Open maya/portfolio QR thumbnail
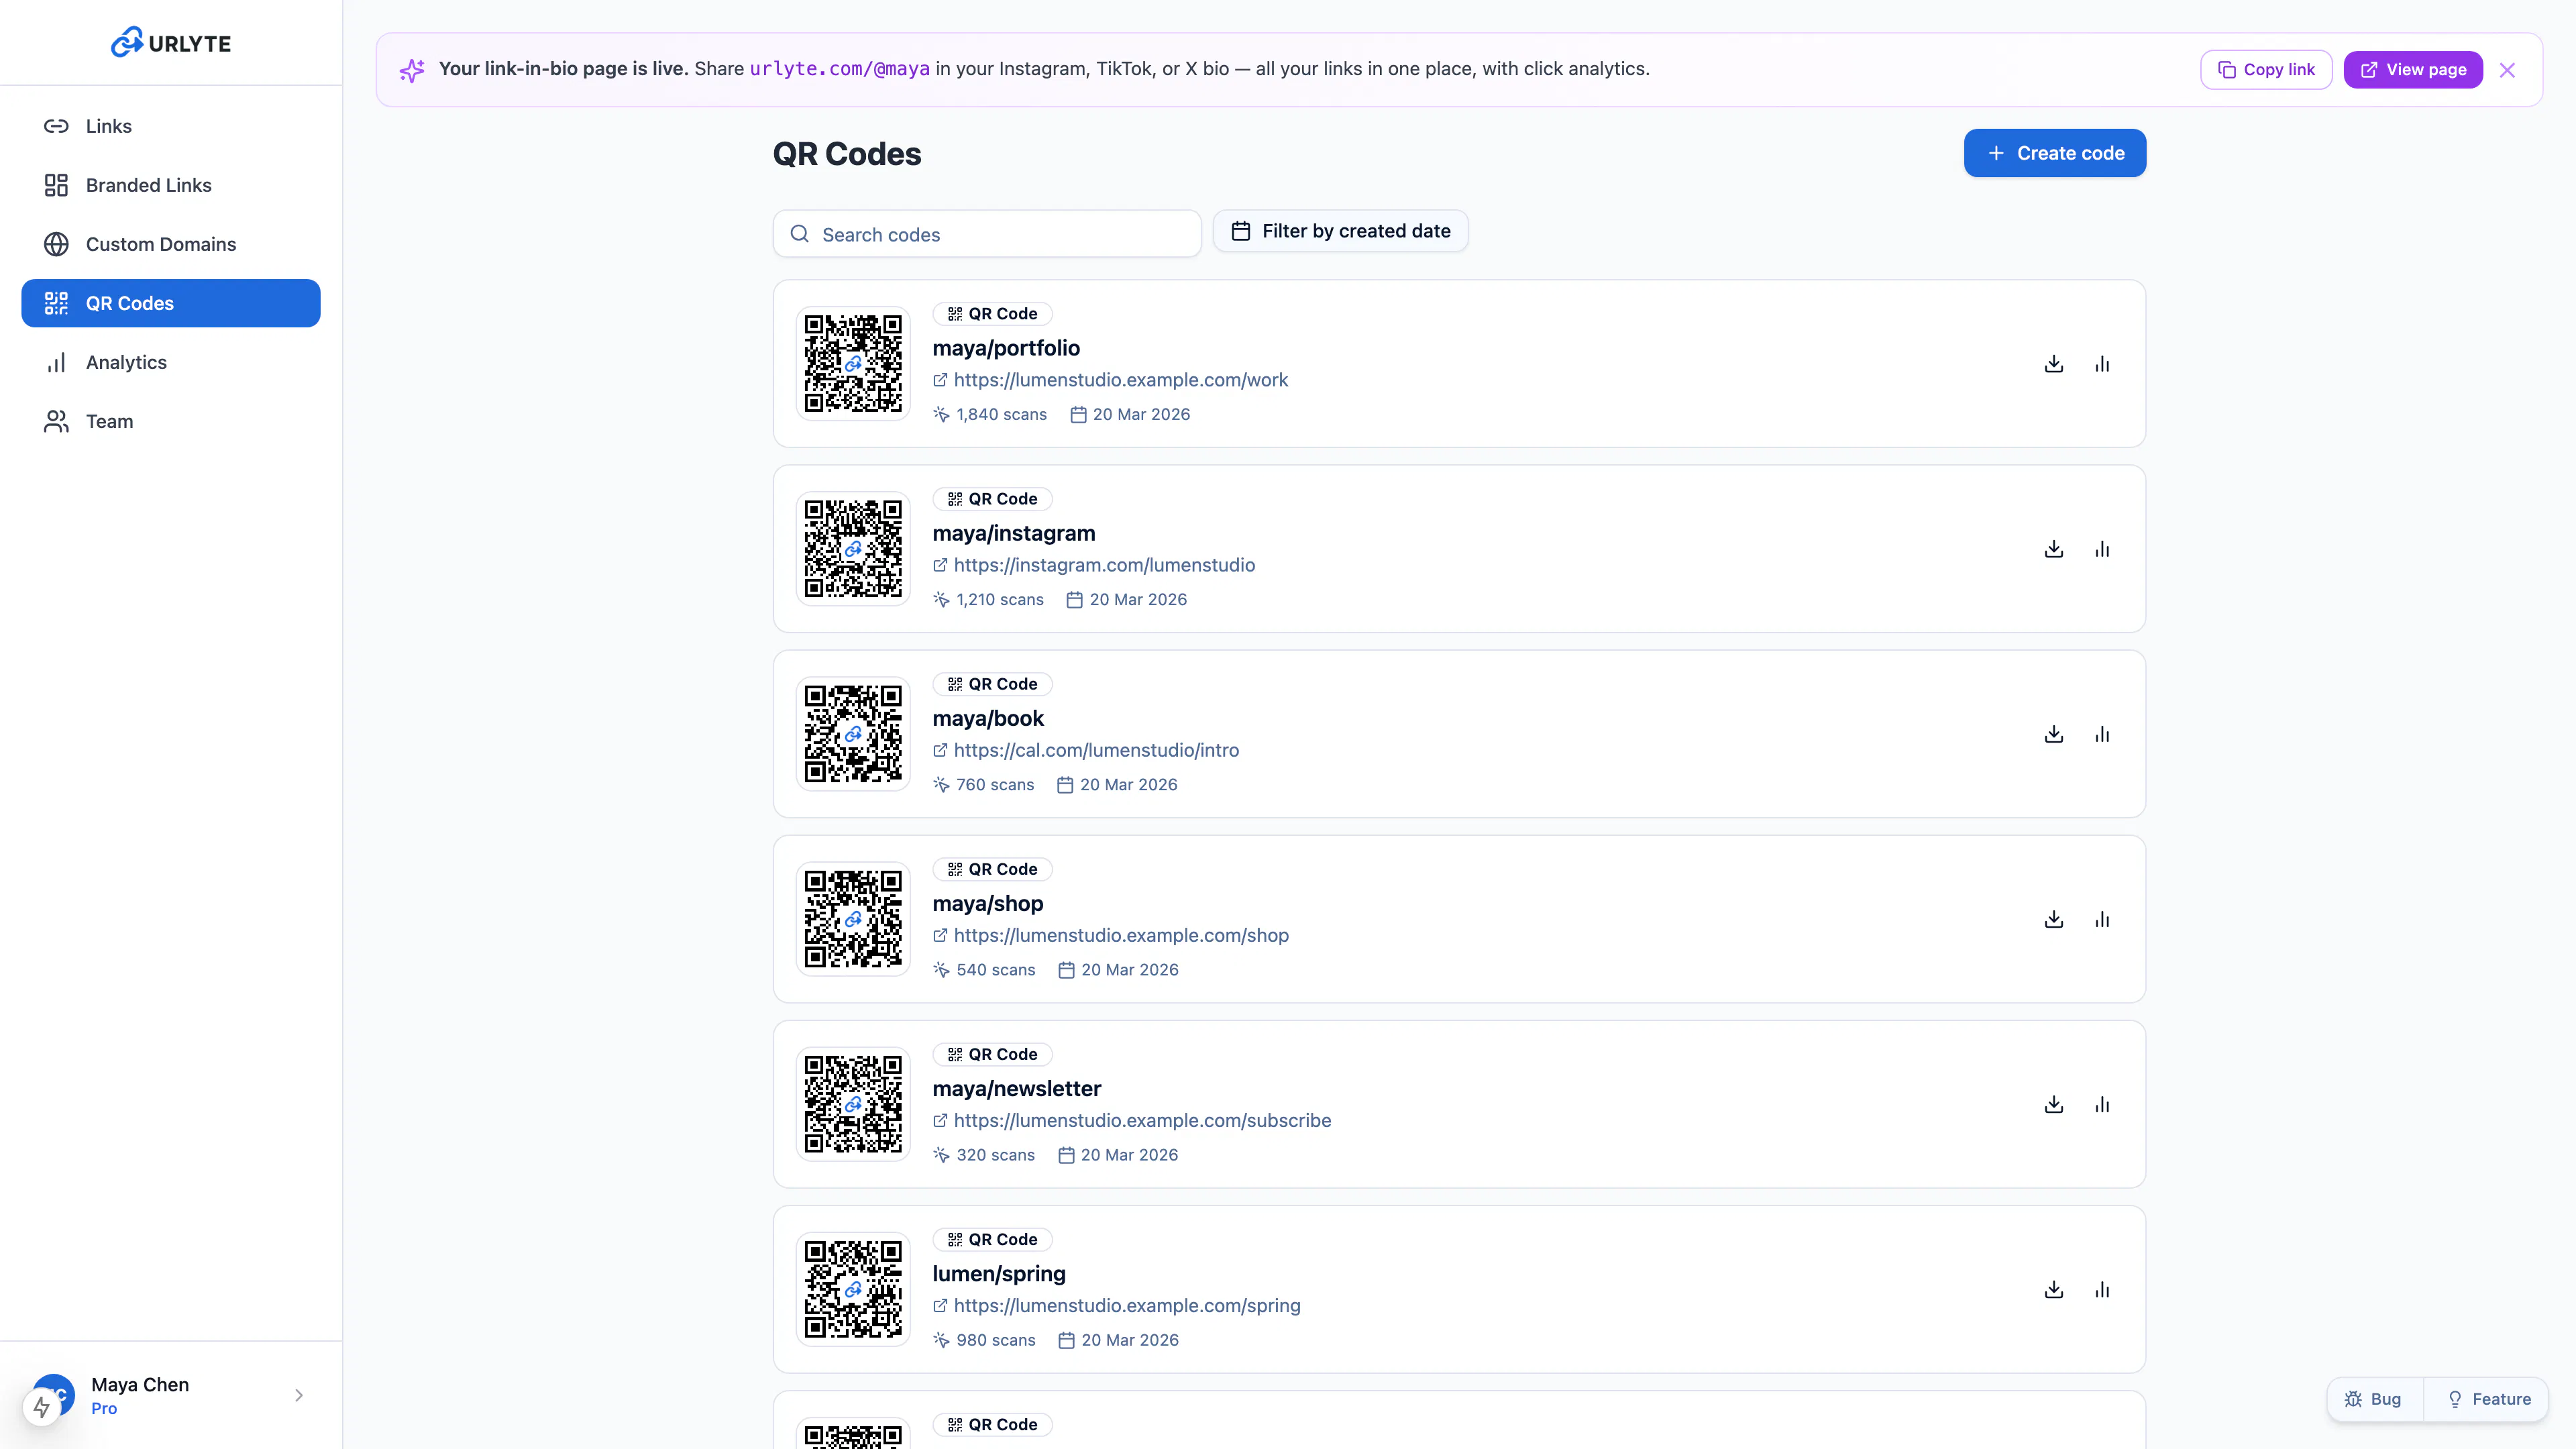 tap(853, 363)
